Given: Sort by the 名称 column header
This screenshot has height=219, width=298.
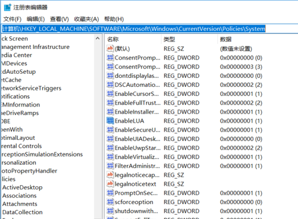Looking at the screenshot, I should click(113, 39).
